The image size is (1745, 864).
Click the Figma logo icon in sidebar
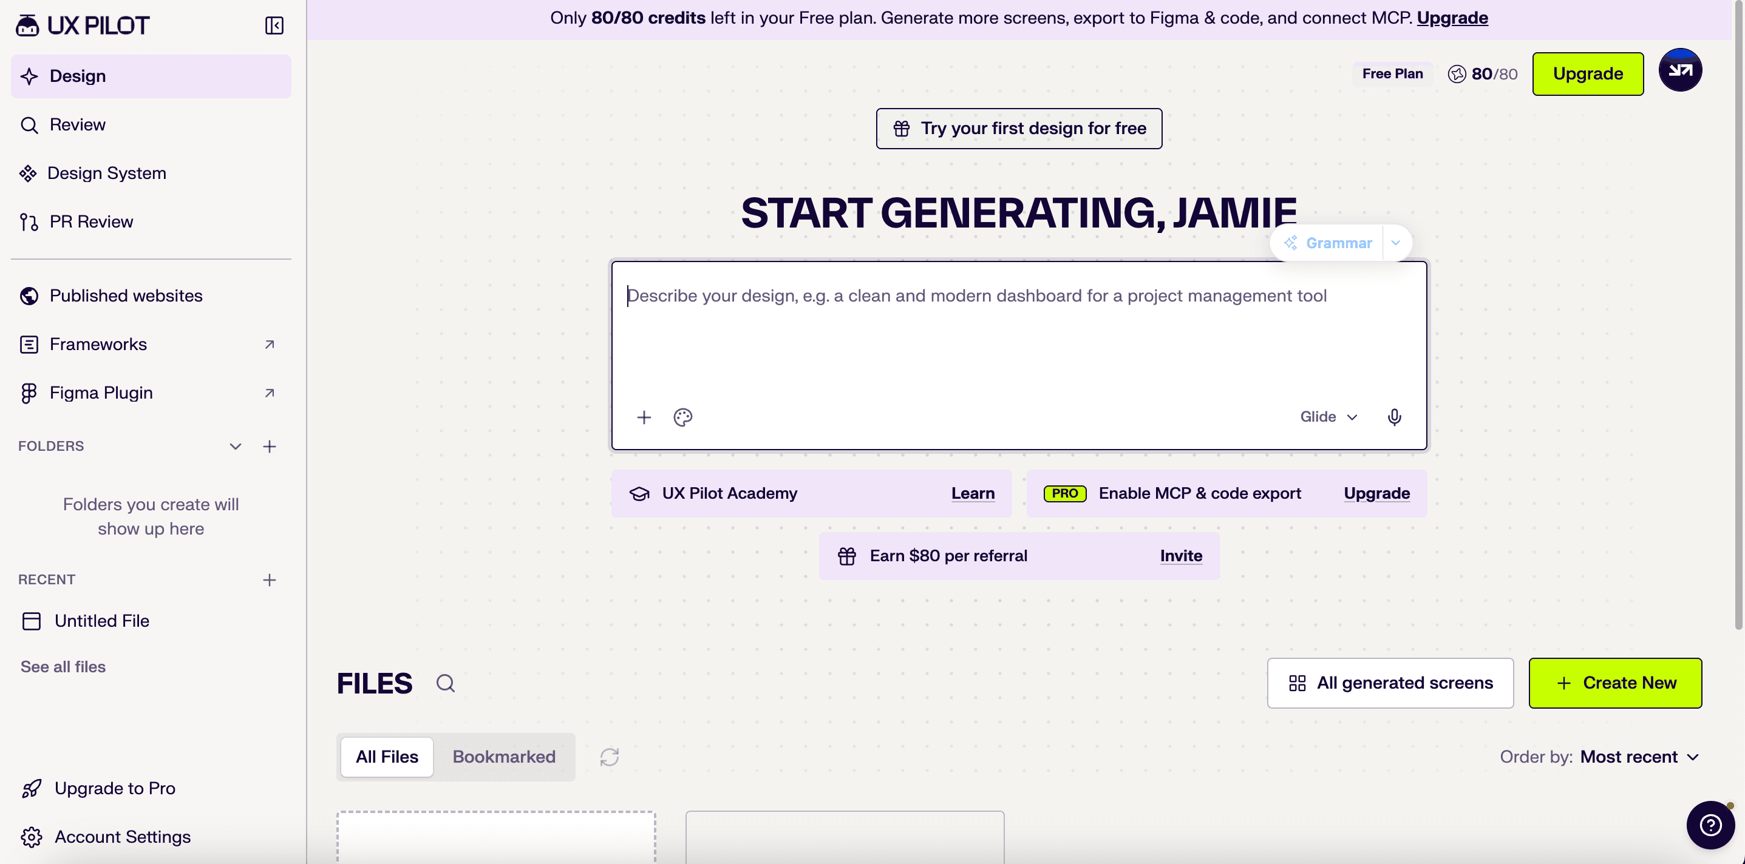29,393
